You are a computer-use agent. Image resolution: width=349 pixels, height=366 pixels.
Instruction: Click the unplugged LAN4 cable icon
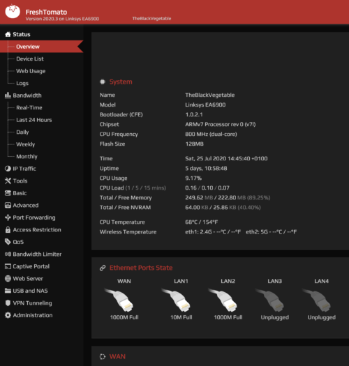[316, 300]
